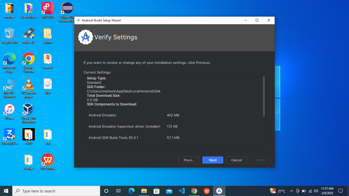Open the Windows Start menu
Image resolution: width=349 pixels, height=196 pixels.
pos(6,191)
